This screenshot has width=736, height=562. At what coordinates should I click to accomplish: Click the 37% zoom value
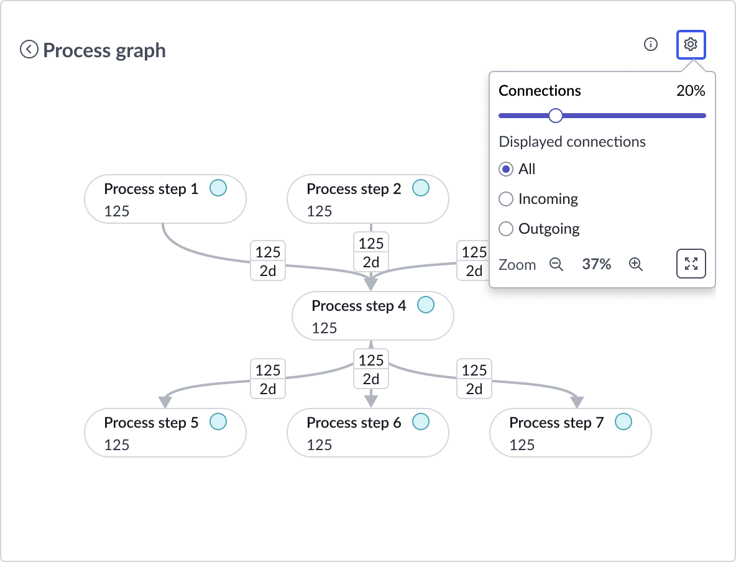[596, 264]
